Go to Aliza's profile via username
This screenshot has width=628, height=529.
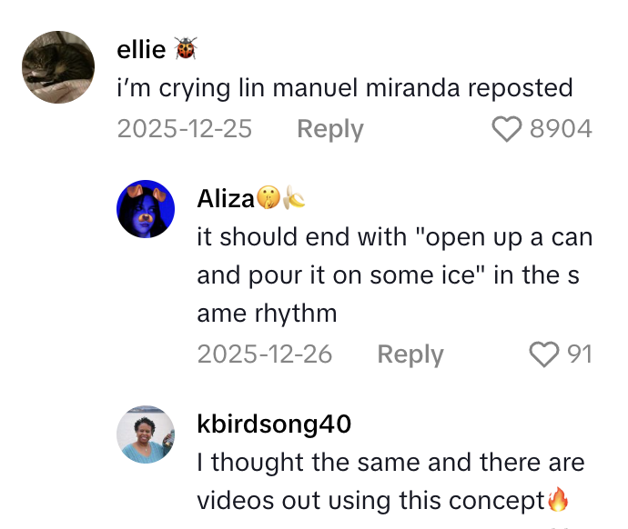pos(225,198)
